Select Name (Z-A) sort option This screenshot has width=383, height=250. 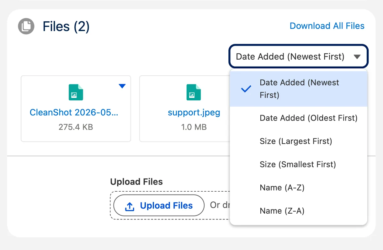coord(299,211)
